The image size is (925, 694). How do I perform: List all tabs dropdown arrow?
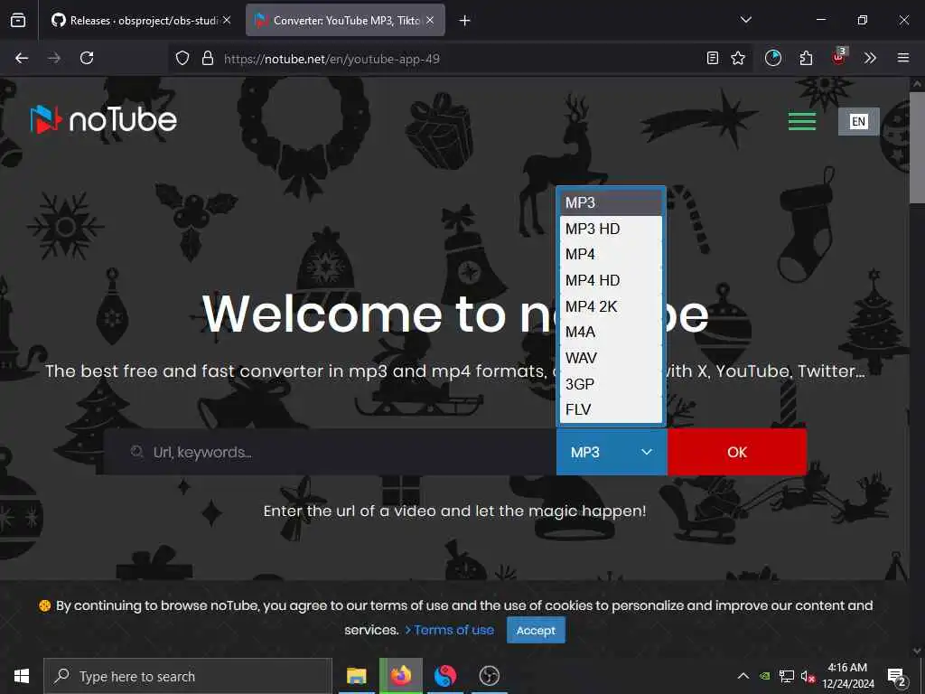(x=746, y=20)
